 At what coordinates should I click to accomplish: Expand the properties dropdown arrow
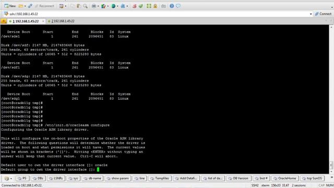point(65,6)
